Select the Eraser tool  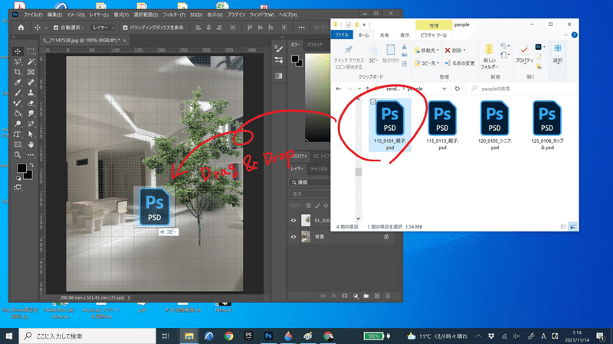coord(31,103)
